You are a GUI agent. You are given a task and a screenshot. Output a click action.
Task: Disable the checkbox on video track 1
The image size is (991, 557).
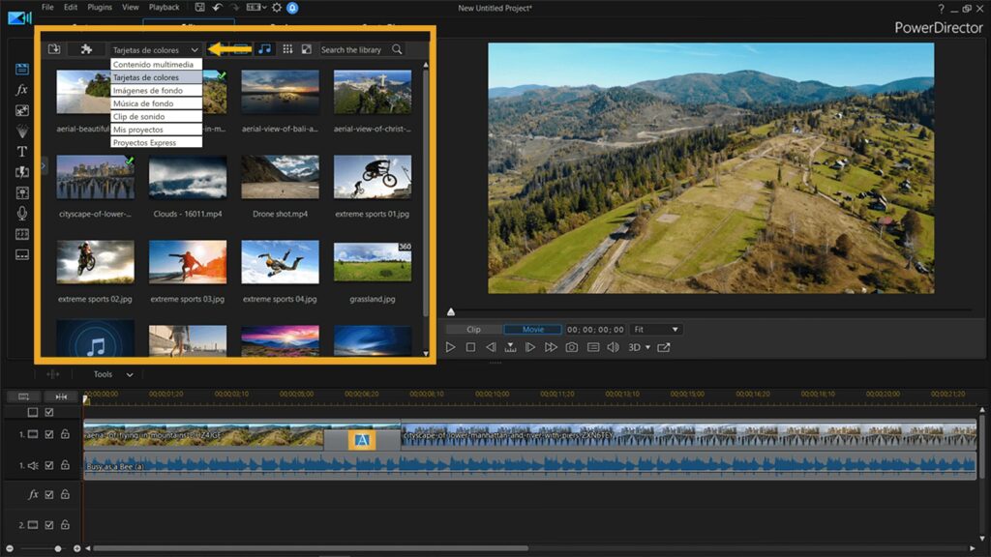pos(49,434)
